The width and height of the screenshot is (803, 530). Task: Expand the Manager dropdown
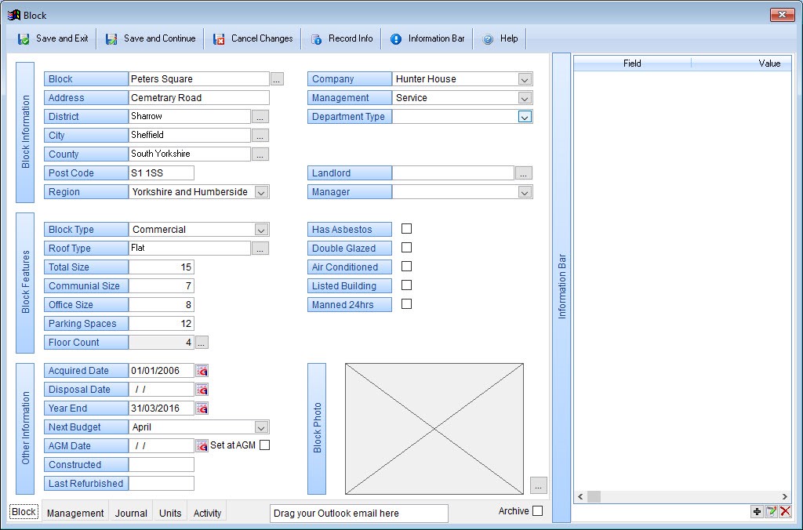click(525, 192)
